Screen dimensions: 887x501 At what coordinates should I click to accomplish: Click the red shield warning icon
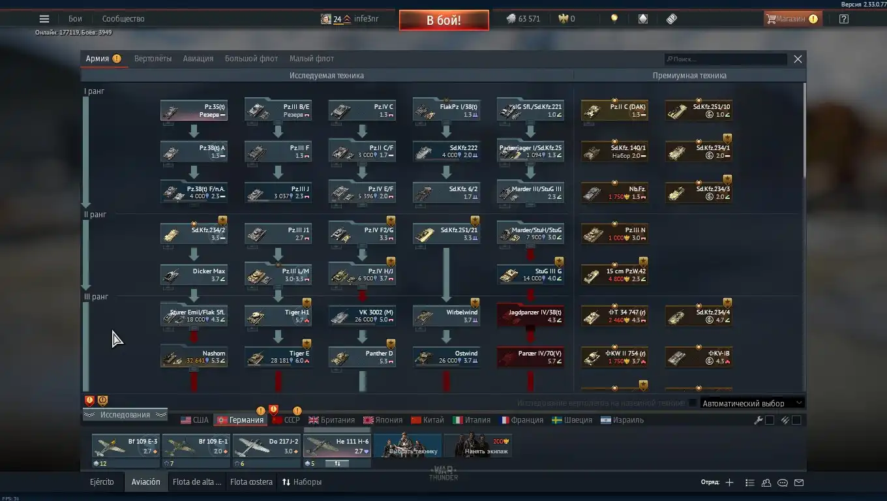click(90, 401)
